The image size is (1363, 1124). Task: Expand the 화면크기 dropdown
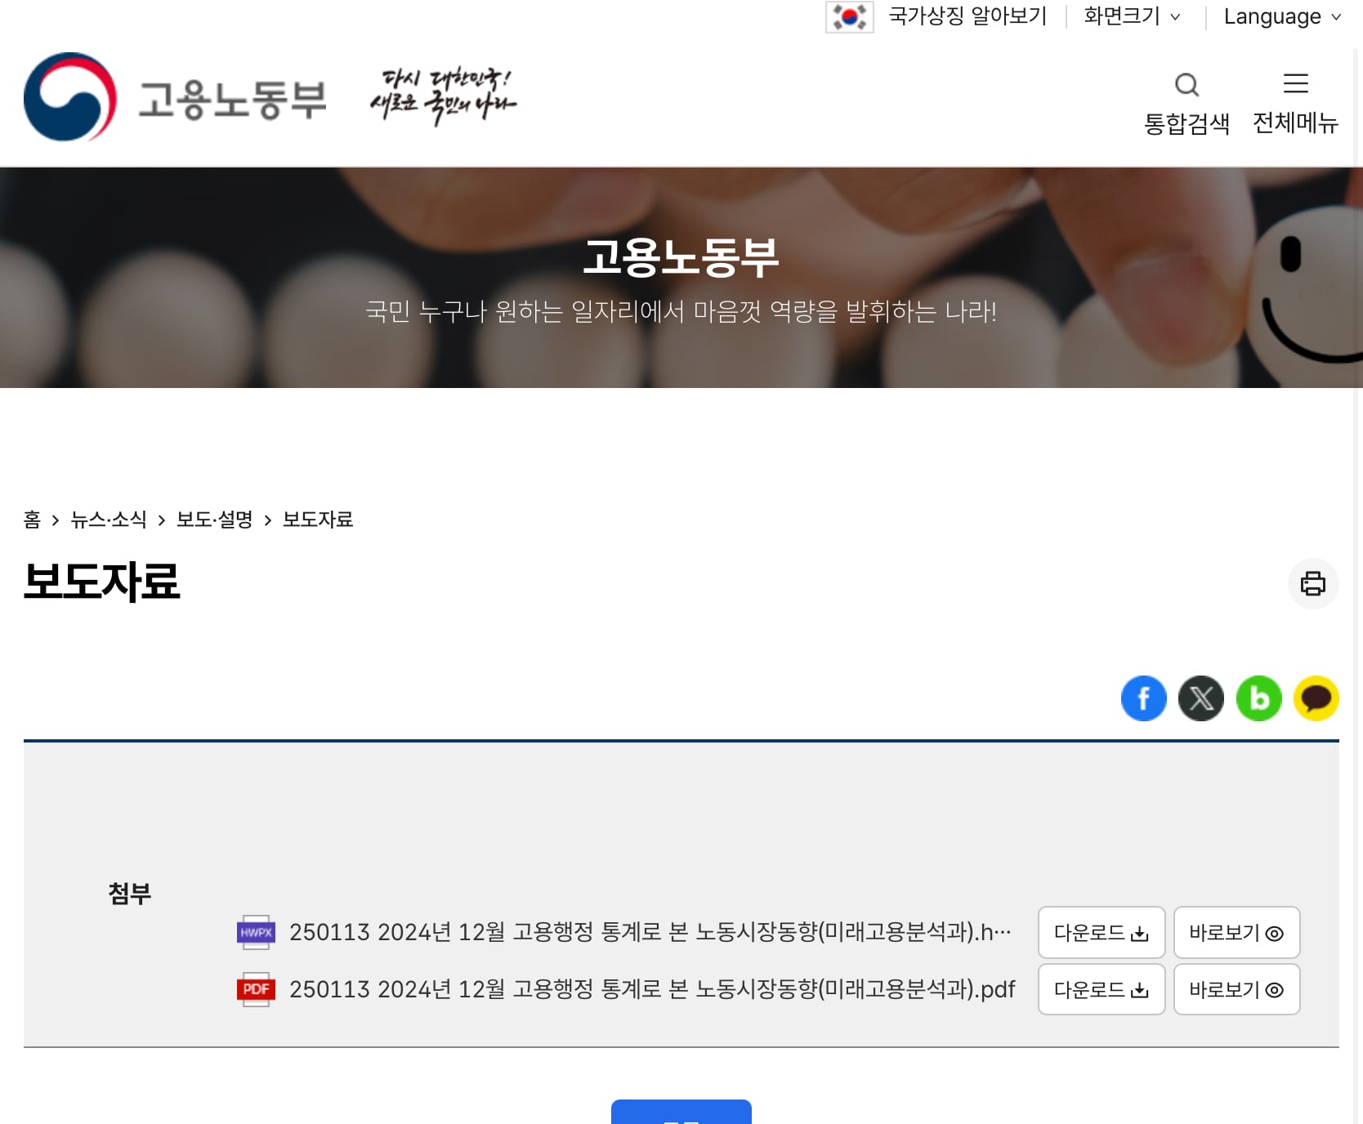click(x=1132, y=16)
